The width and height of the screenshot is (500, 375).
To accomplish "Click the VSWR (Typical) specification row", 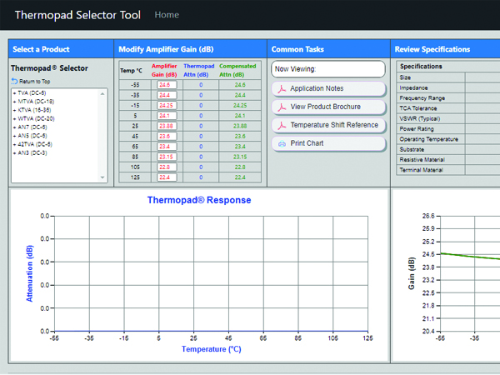I will click(x=448, y=118).
